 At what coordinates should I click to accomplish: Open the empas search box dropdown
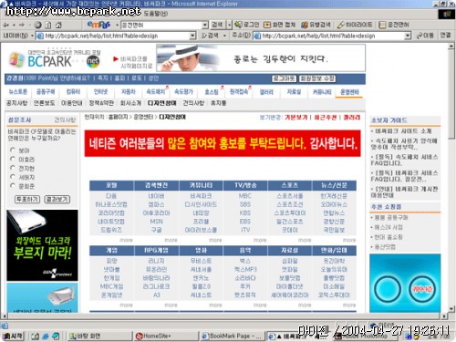click(205, 25)
